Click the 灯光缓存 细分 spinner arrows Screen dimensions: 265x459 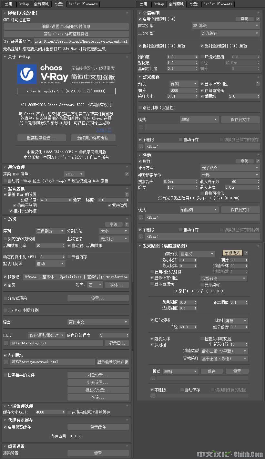pyautogui.click(x=197, y=90)
